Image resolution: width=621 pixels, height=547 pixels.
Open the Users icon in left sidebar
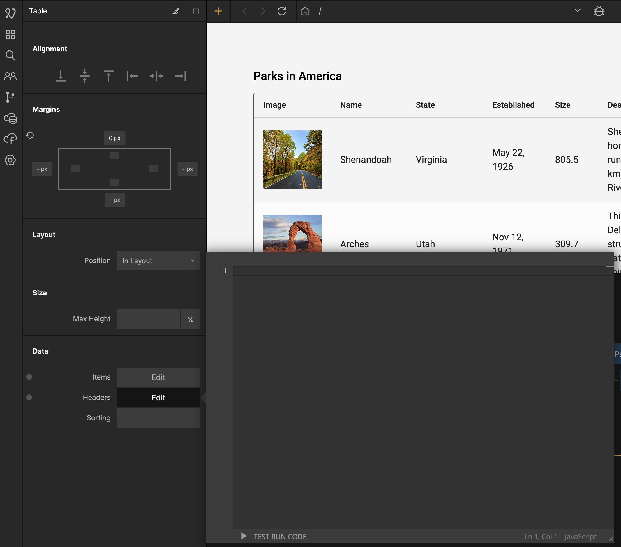coord(10,76)
